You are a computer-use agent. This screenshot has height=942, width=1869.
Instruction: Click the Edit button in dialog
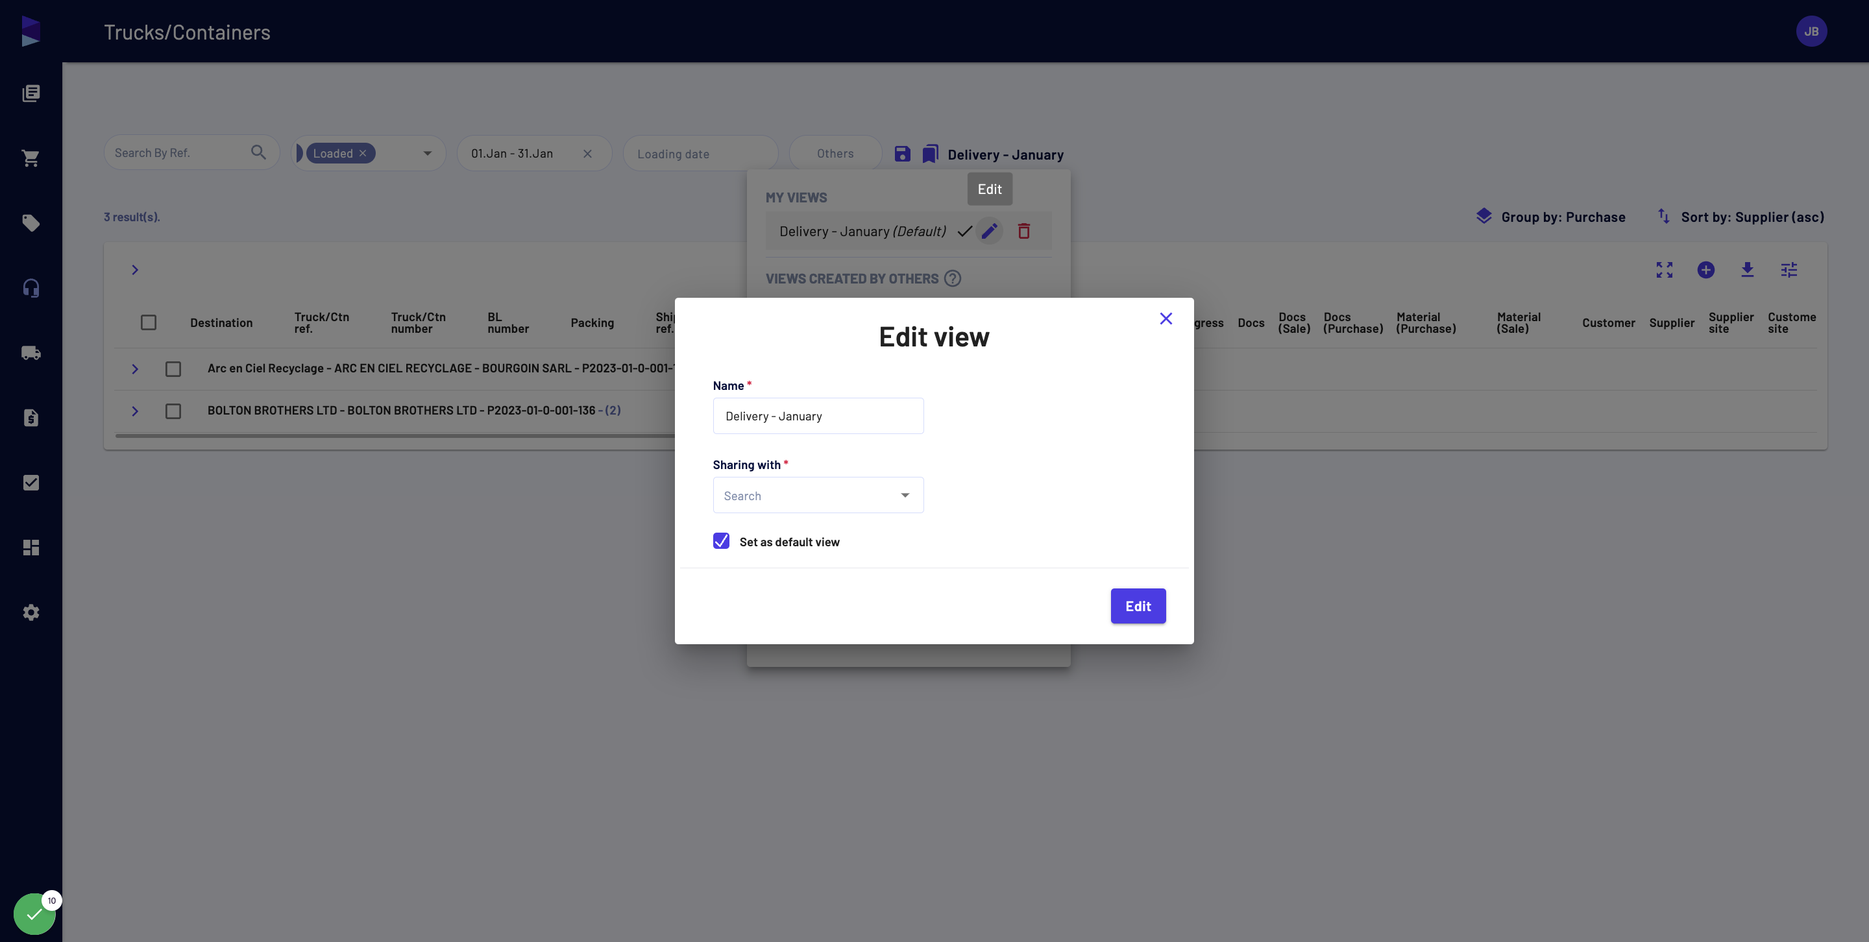pyautogui.click(x=1138, y=605)
